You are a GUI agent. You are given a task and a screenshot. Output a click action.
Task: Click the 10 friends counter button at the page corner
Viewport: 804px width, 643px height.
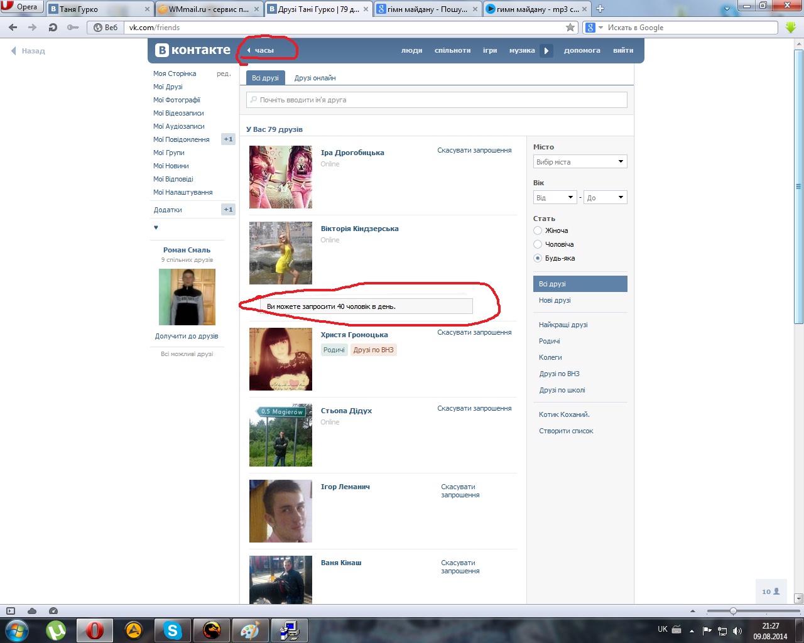coord(771,592)
